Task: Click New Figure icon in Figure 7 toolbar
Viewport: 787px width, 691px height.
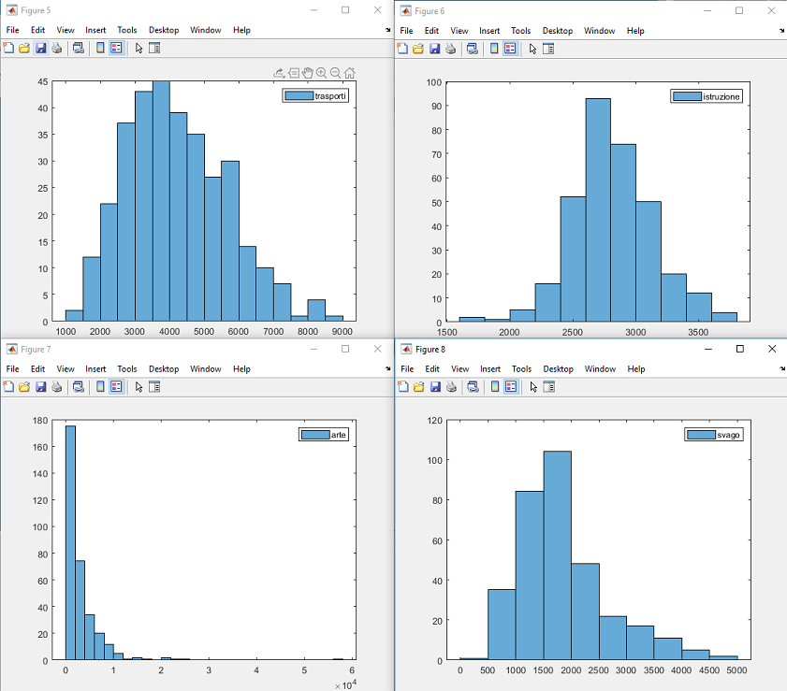Action: [8, 386]
